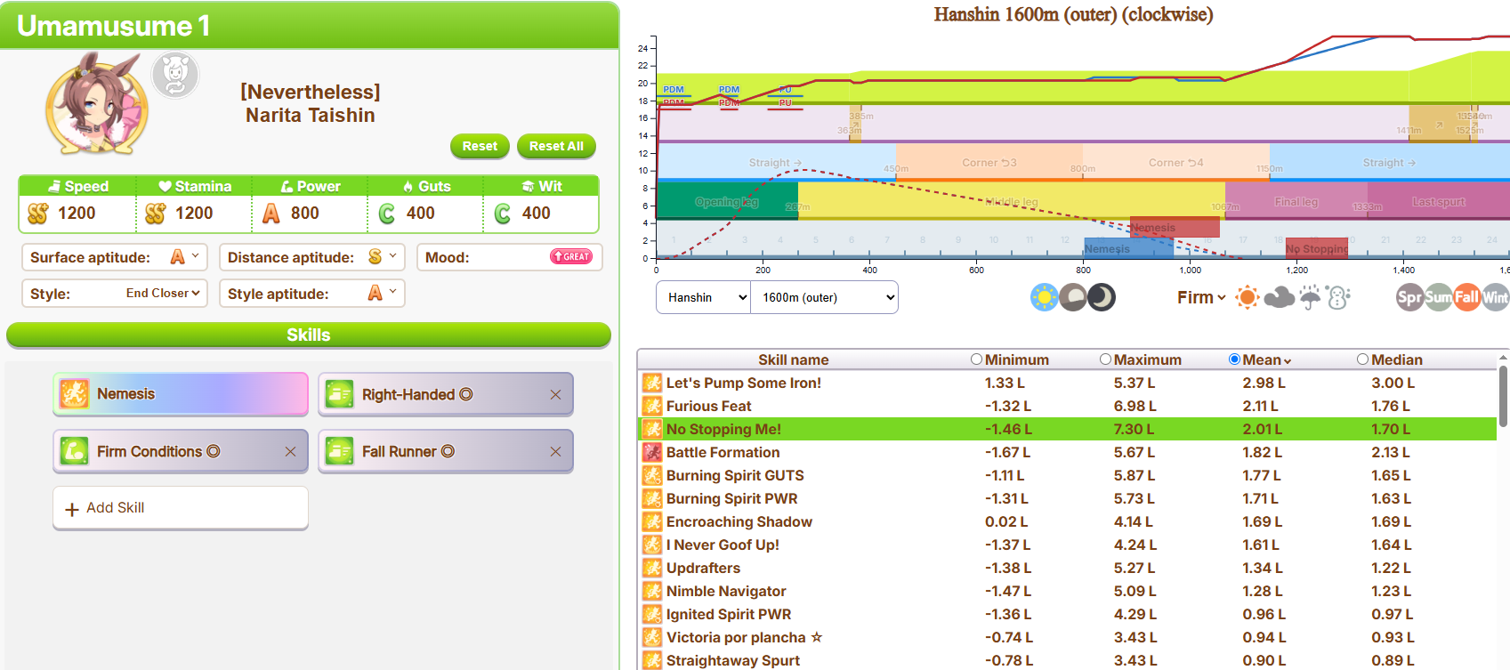The width and height of the screenshot is (1510, 670).
Task: Click the Add Skill button
Action: (181, 508)
